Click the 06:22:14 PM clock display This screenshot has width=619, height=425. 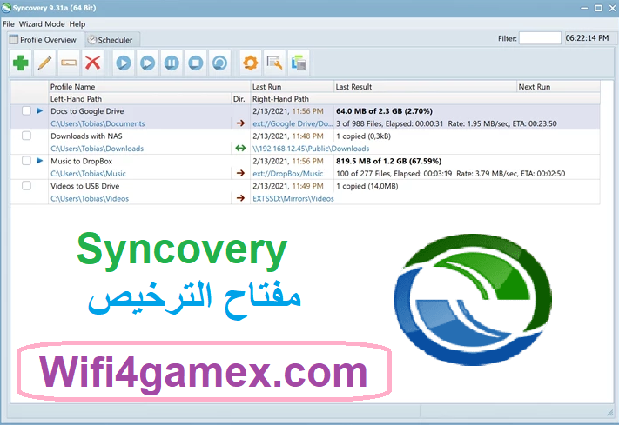coord(587,38)
